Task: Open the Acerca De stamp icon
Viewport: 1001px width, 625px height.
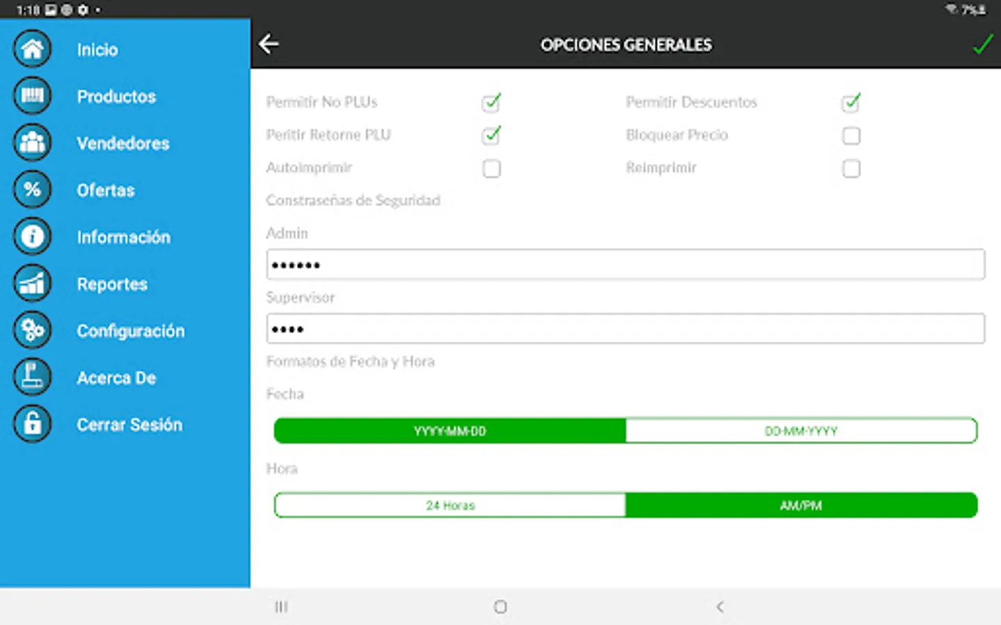Action: pyautogui.click(x=32, y=377)
